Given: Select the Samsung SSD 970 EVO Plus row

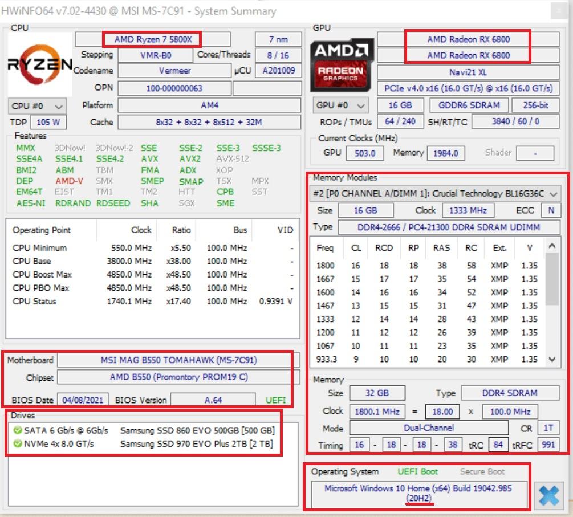Looking at the screenshot, I should [x=144, y=443].
